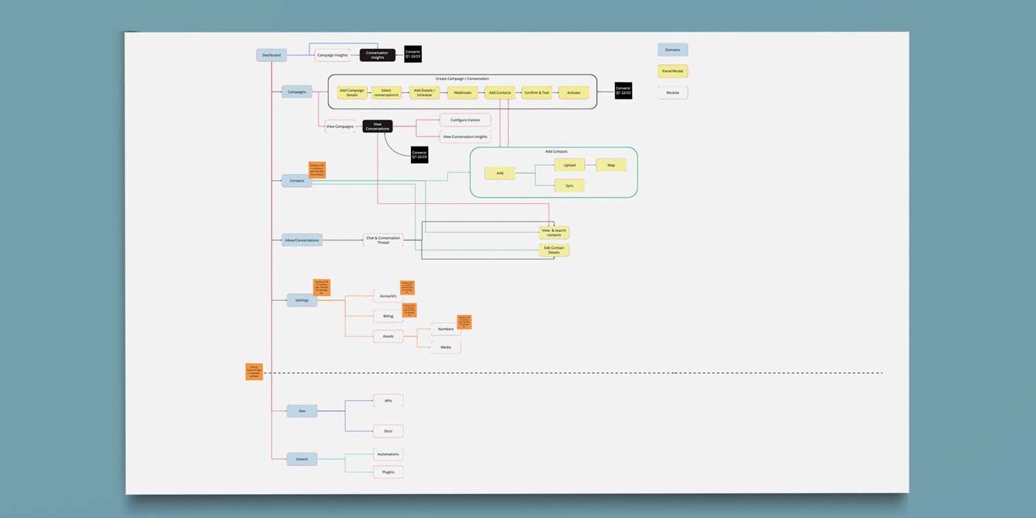Image resolution: width=1036 pixels, height=518 pixels.
Task: Click the Accounts module node
Action: (388, 295)
